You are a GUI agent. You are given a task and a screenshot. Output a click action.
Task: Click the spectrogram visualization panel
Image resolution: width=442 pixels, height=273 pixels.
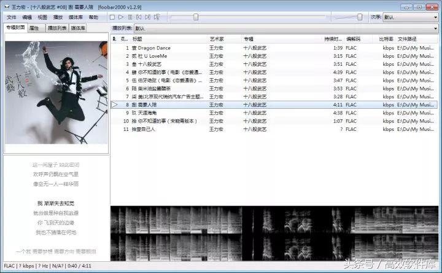tap(274, 234)
